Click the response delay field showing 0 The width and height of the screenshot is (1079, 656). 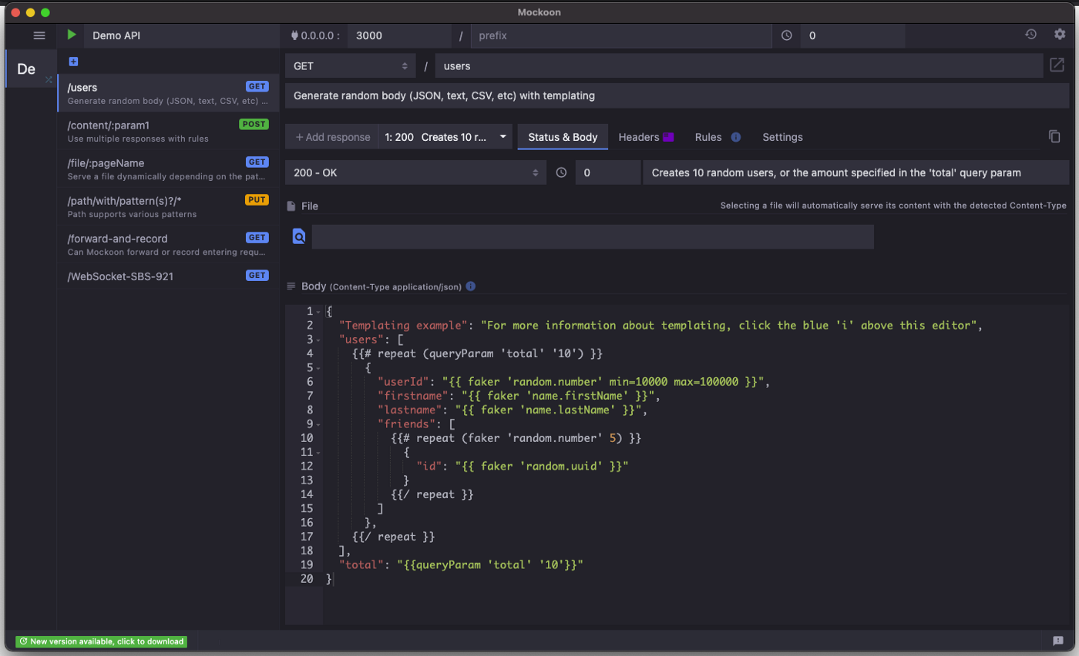click(x=608, y=172)
